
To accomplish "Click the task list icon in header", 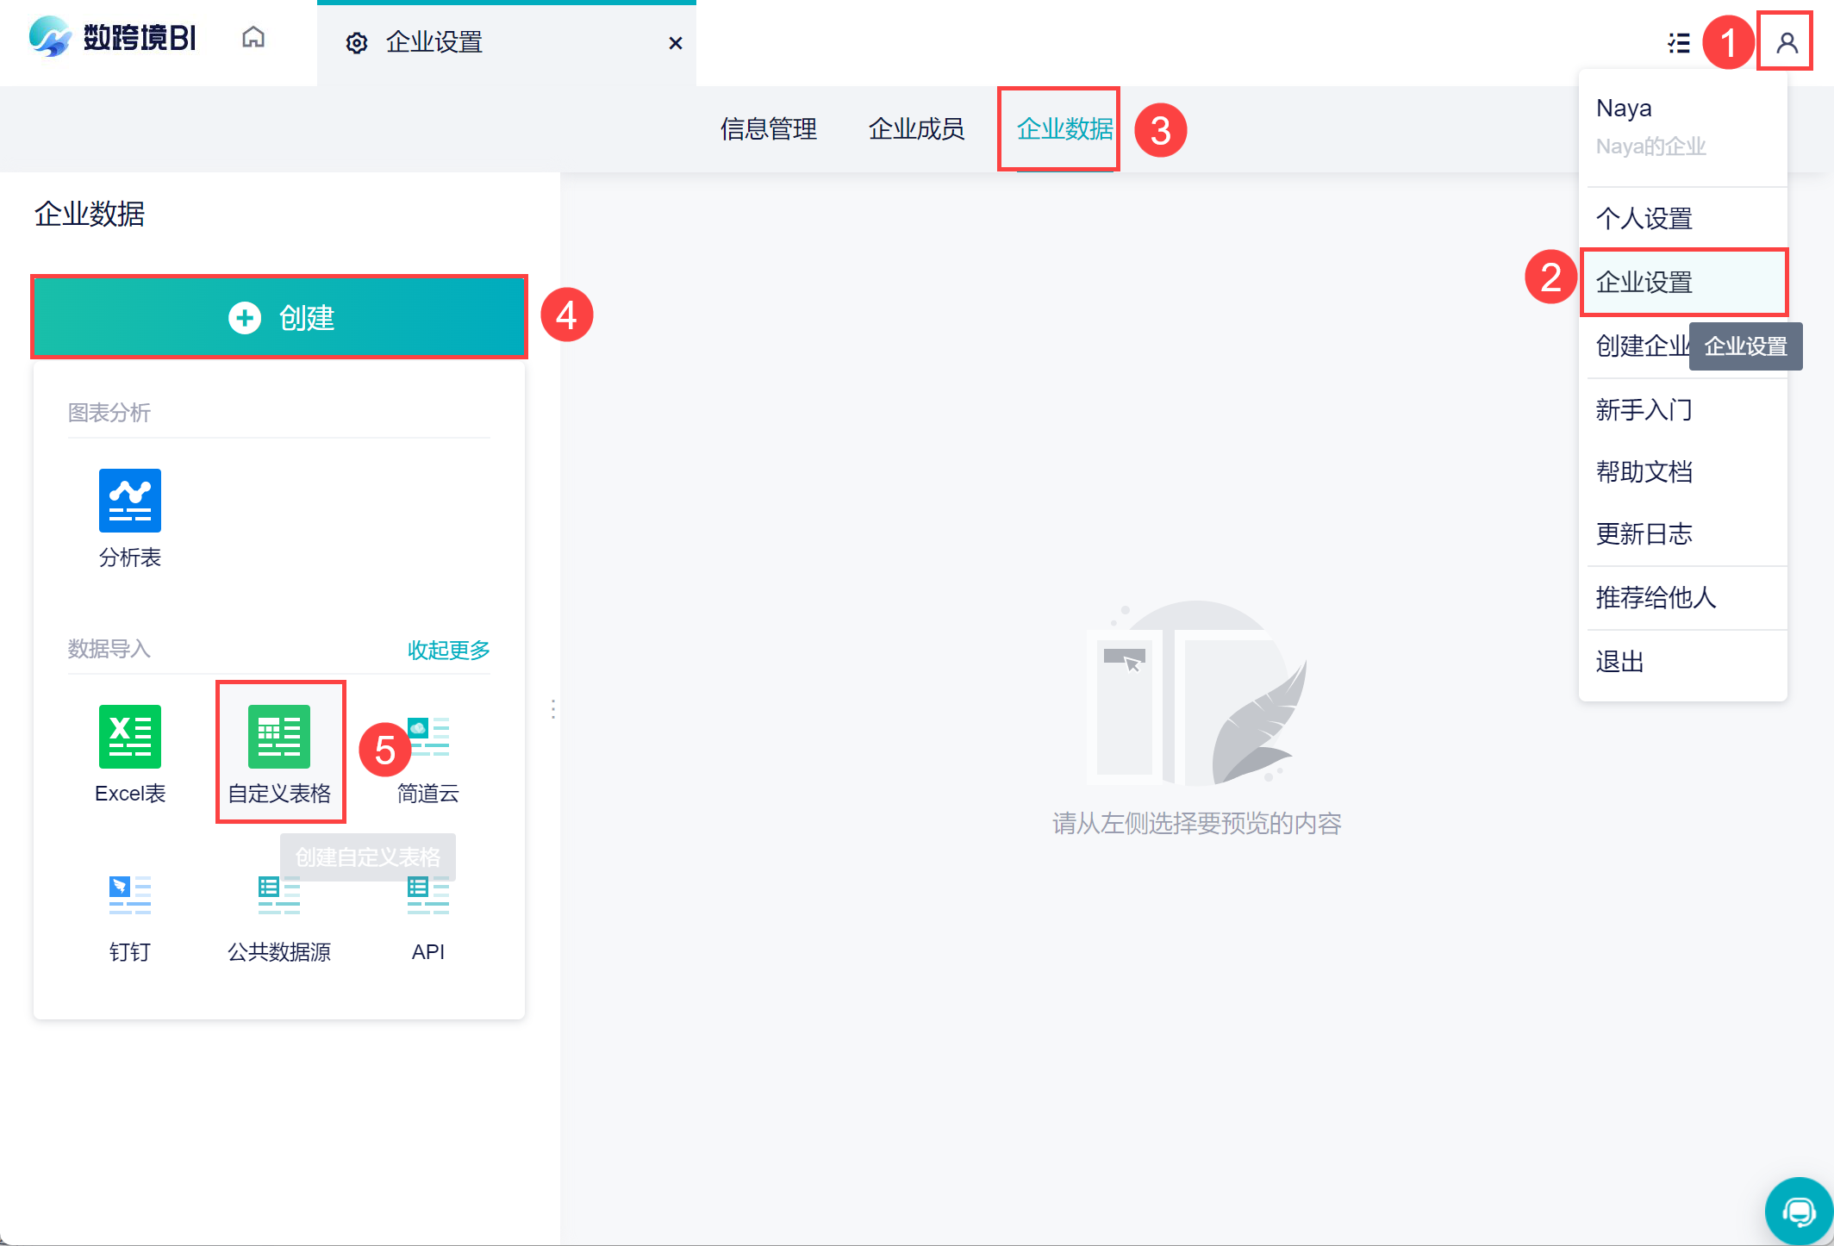I will coord(1679,43).
